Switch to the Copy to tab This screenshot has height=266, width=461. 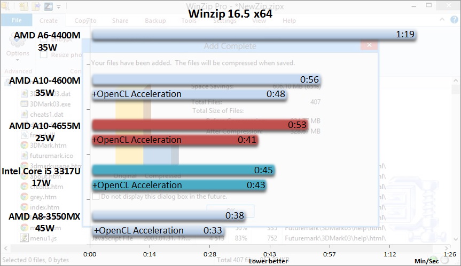point(85,21)
